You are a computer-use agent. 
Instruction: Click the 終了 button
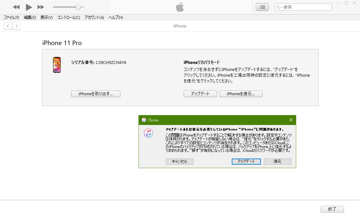(332, 209)
